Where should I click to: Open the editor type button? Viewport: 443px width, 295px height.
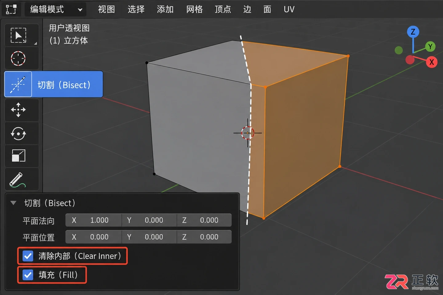11,9
